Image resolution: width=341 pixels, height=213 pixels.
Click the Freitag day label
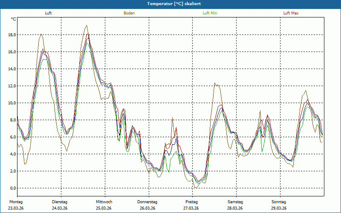point(191,201)
